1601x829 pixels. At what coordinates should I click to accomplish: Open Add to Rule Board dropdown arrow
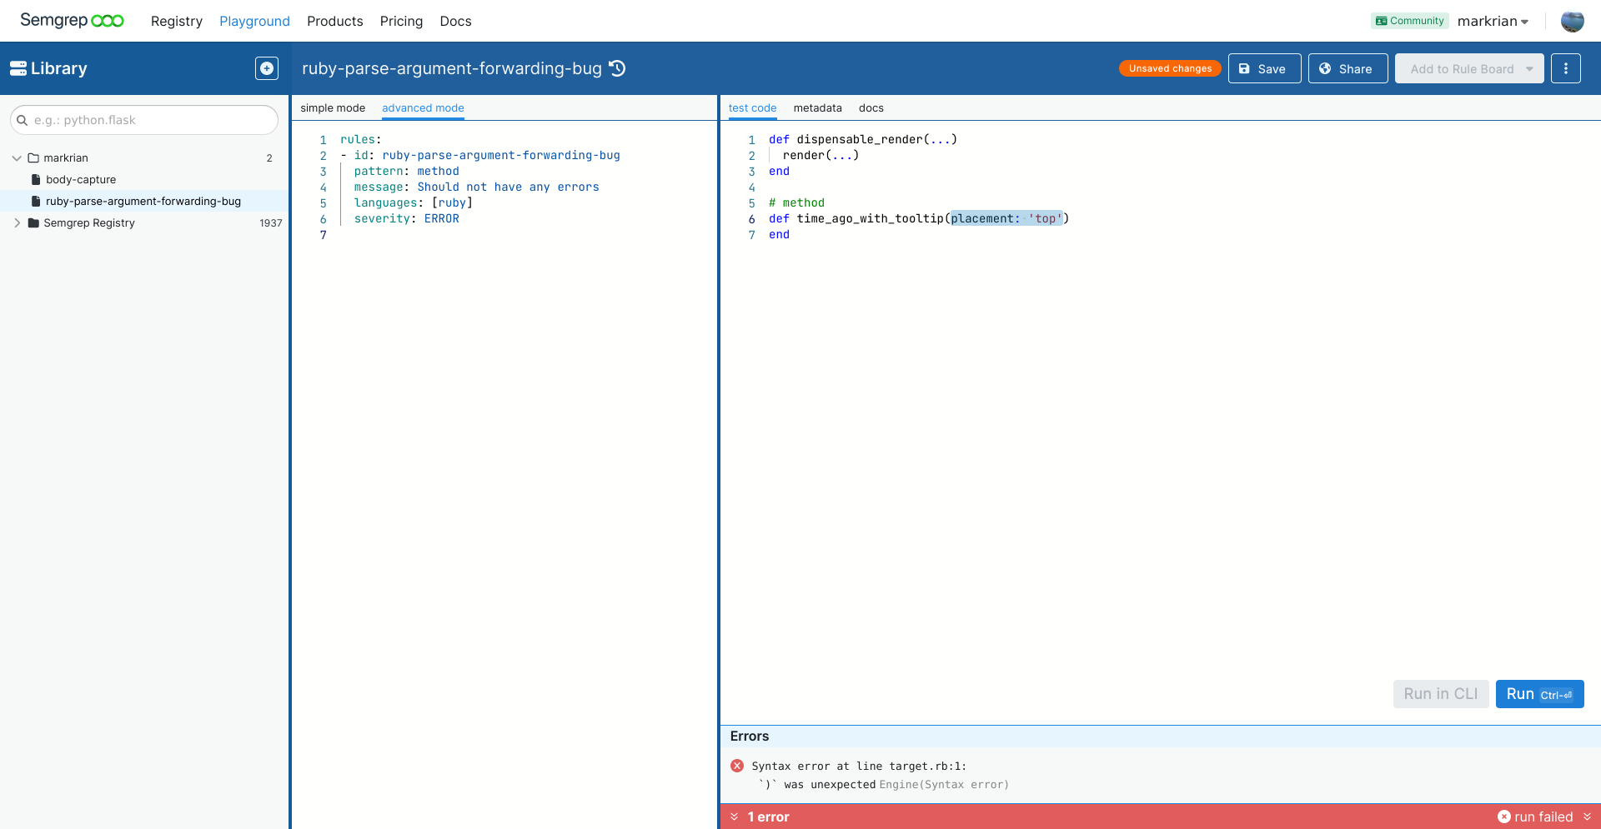[x=1529, y=68]
